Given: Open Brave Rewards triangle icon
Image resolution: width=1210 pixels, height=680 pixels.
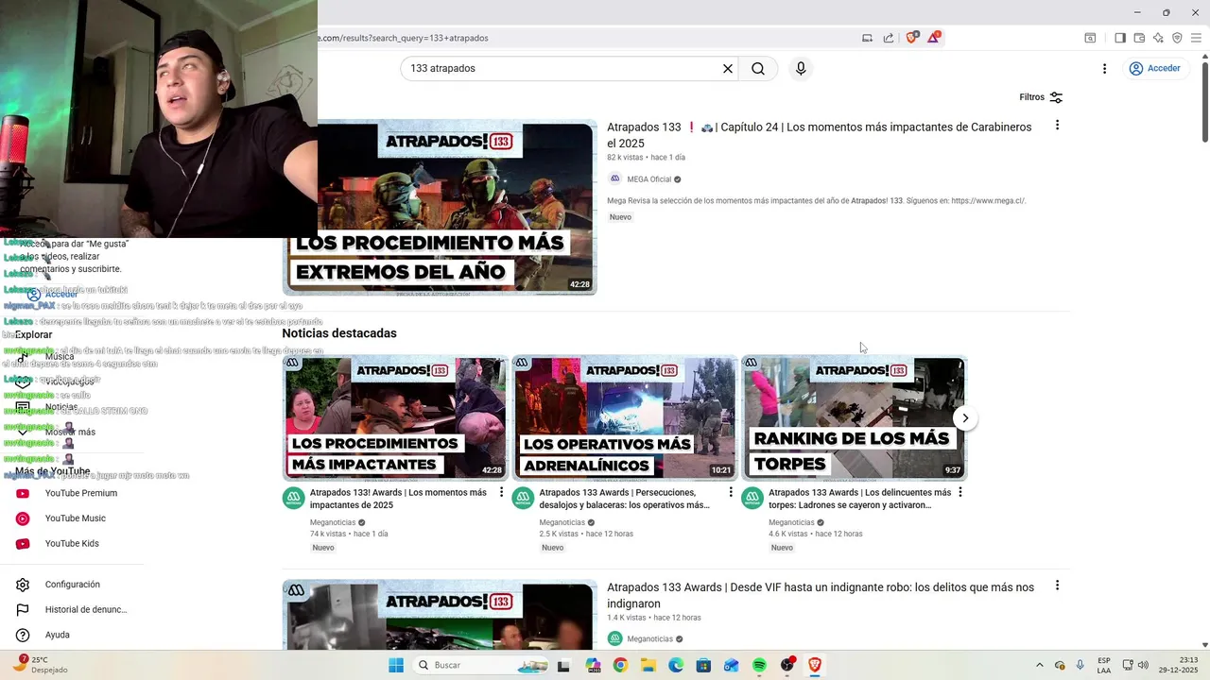Looking at the screenshot, I should point(934,38).
